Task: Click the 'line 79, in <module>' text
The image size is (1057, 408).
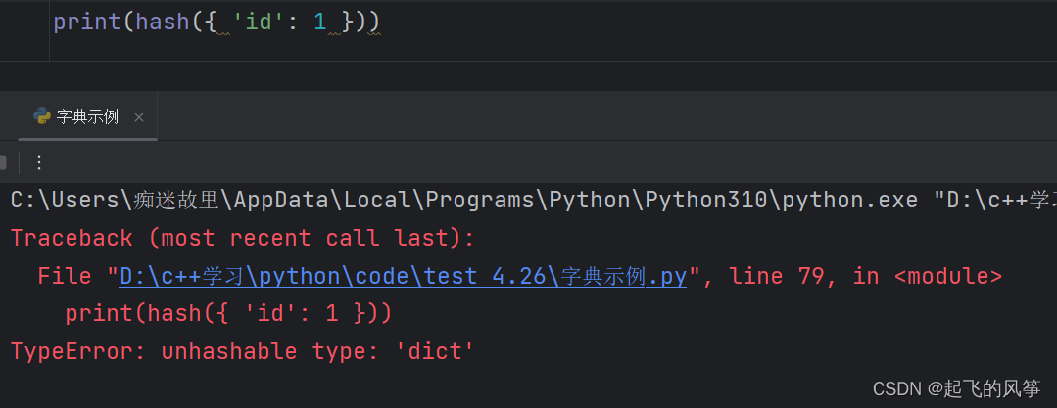Action: [866, 276]
